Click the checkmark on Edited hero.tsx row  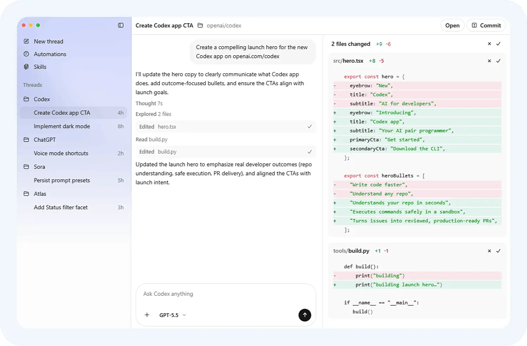pos(310,127)
